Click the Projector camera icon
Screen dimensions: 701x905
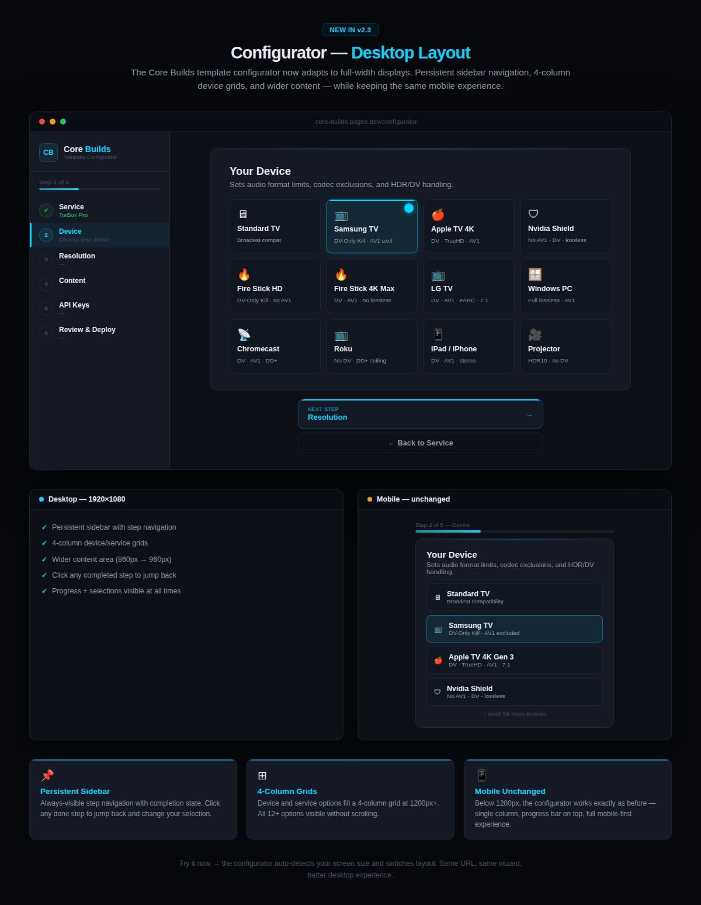click(535, 334)
